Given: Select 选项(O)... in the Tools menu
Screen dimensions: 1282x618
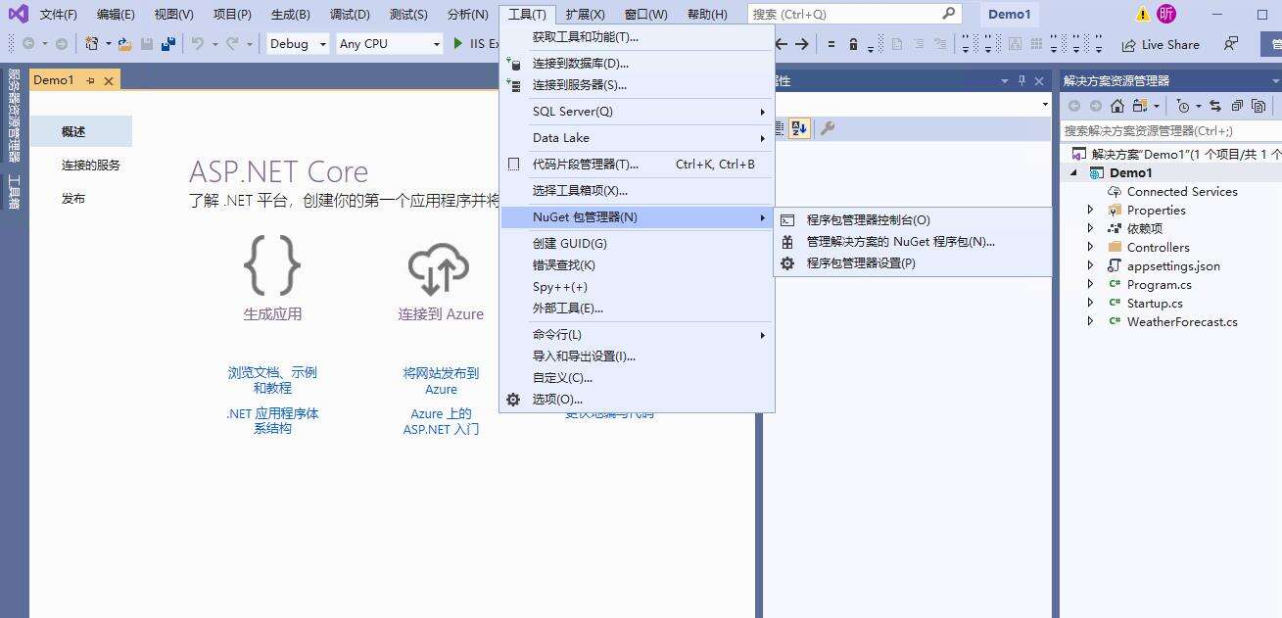Looking at the screenshot, I should pos(557,400).
